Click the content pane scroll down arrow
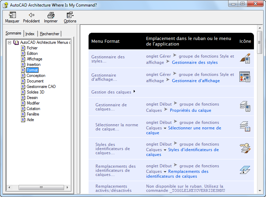266x197 pixels. pyautogui.click(x=260, y=191)
